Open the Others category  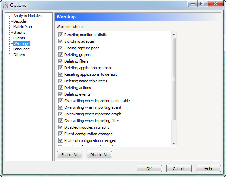19,55
